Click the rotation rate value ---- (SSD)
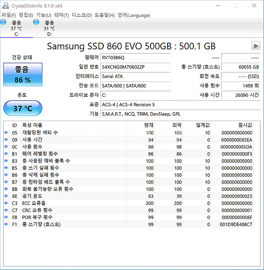The height and width of the screenshot is (270, 264). [x=241, y=76]
